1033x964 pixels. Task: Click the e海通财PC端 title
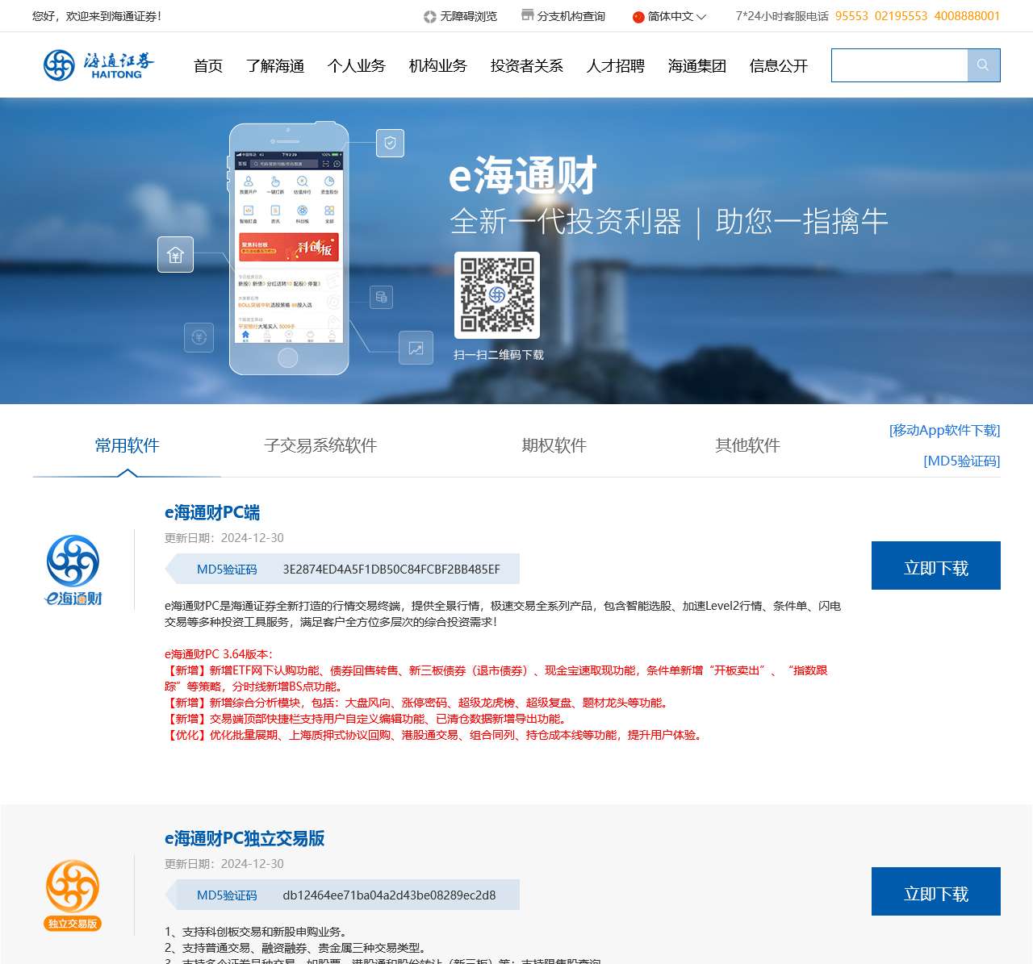click(212, 513)
